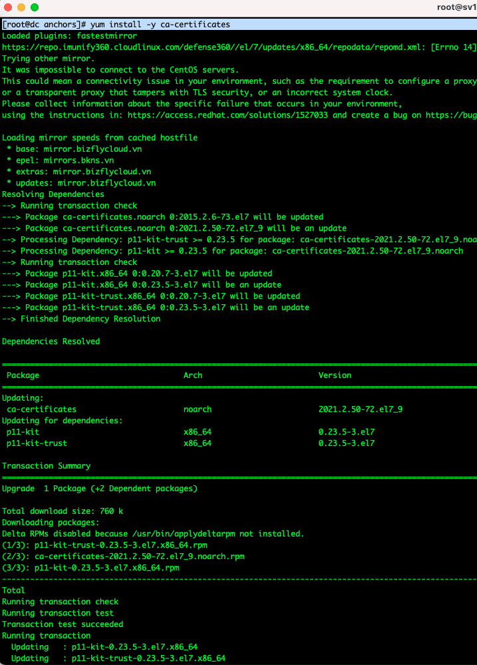477x665 pixels.
Task: Click the 'Loaded plugins: fastestmirror' line
Action: click(x=69, y=36)
